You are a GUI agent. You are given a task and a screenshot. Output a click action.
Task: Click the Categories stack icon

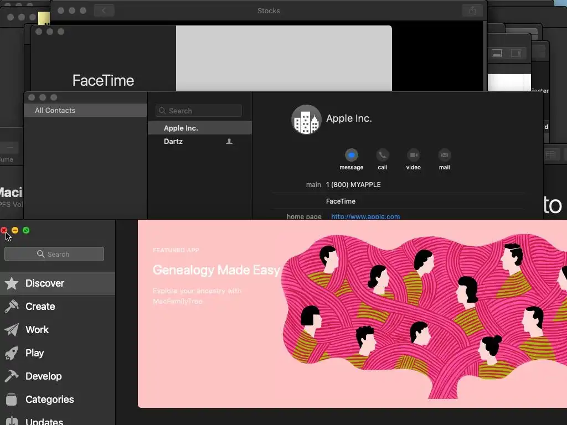[x=12, y=400]
